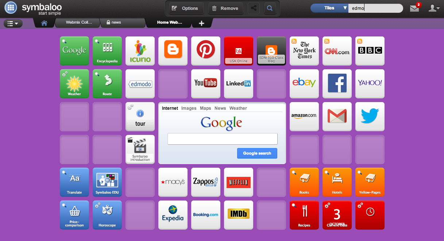Add a new webmix tab

201,23
